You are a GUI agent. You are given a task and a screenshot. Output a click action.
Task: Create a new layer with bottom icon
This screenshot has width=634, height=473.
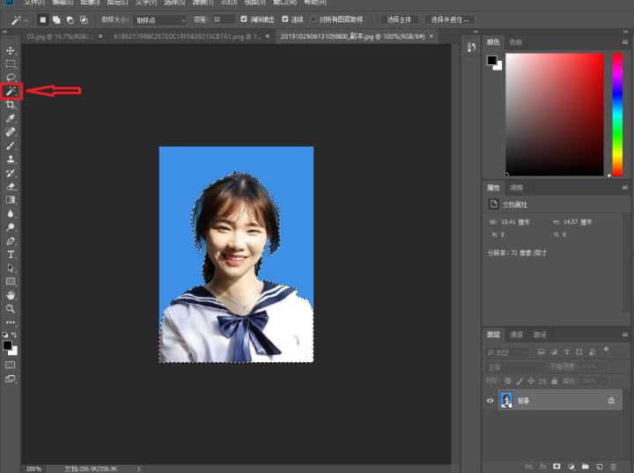599,466
